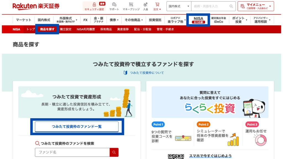
Task: Switch to the 保有商品 sub-tab
Action: (106, 29)
